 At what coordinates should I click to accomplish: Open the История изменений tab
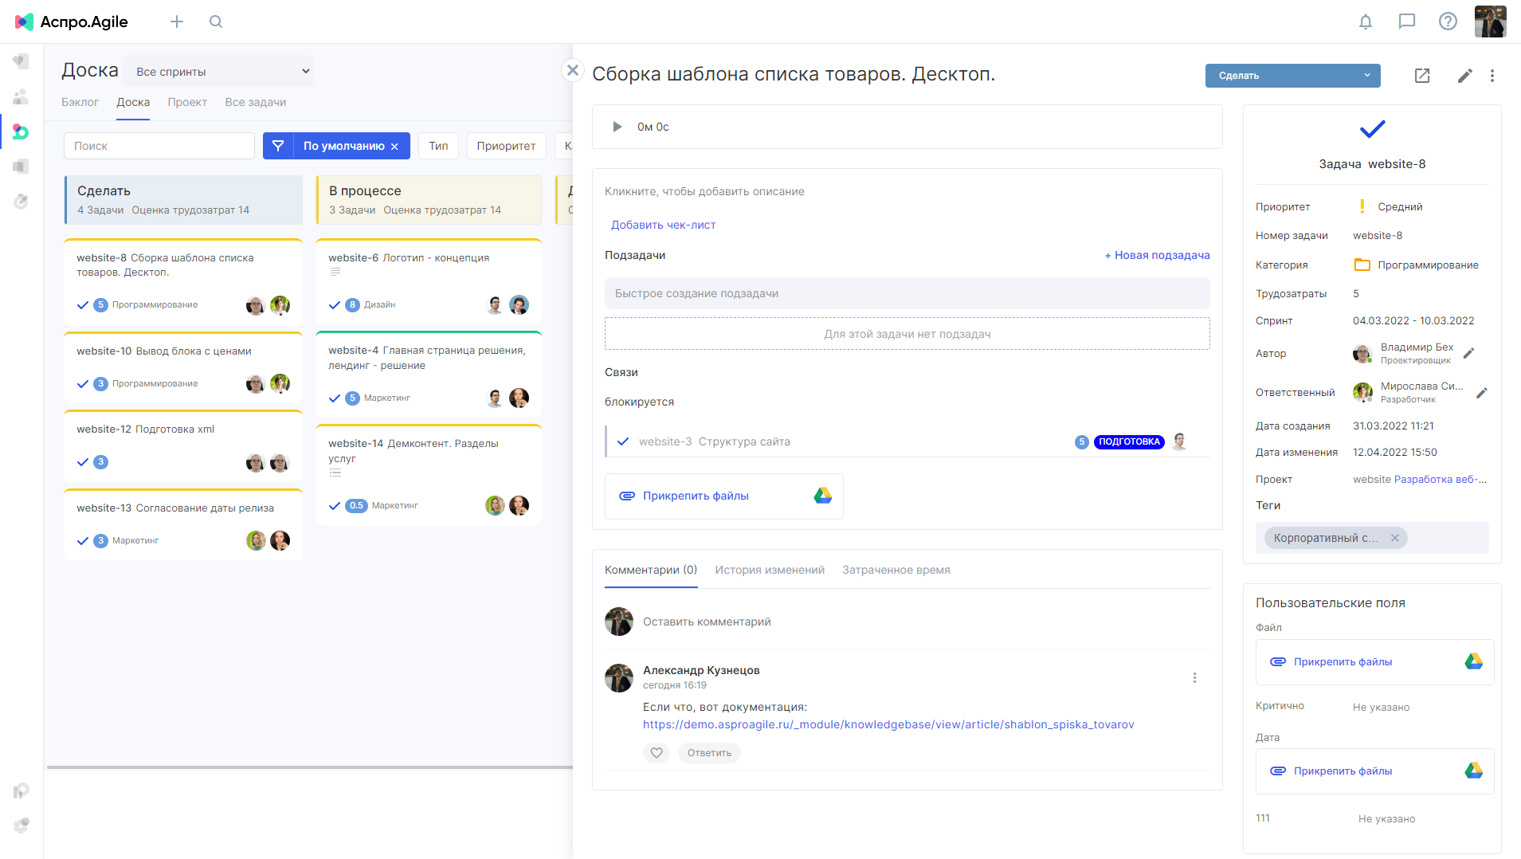769,570
